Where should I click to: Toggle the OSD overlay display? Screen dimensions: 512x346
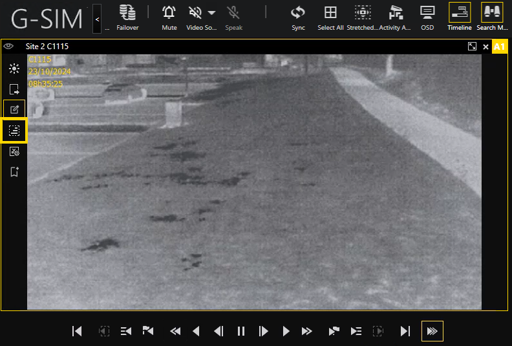pyautogui.click(x=427, y=17)
